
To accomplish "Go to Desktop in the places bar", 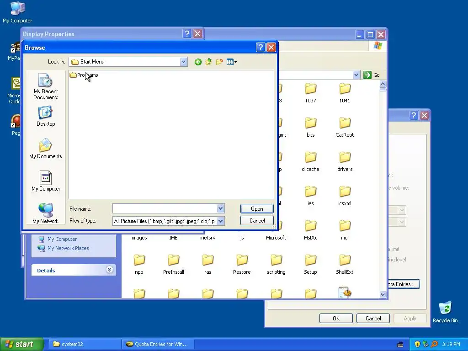I will pyautogui.click(x=46, y=116).
